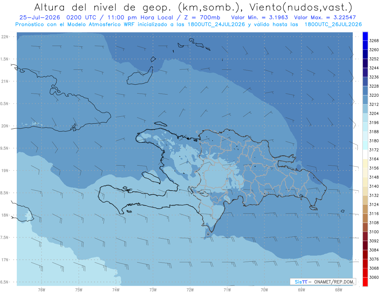Click the "3164" colorbar value
Viewport: 380px width, 294px height.
374,159
